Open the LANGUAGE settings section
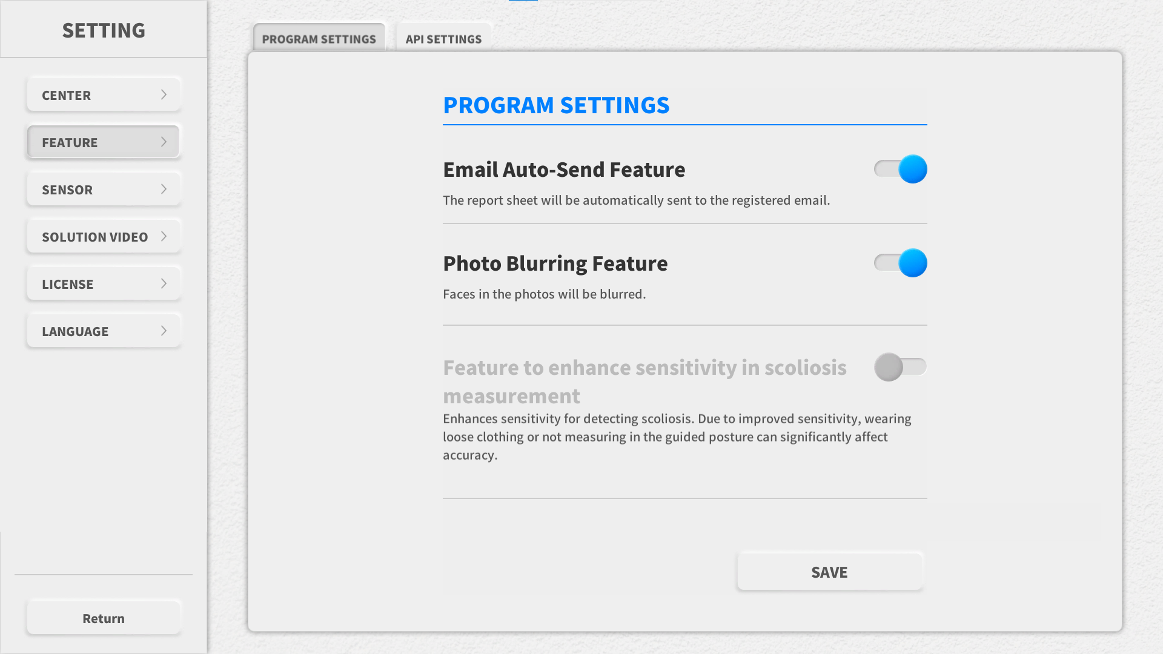The height and width of the screenshot is (654, 1163). click(104, 331)
